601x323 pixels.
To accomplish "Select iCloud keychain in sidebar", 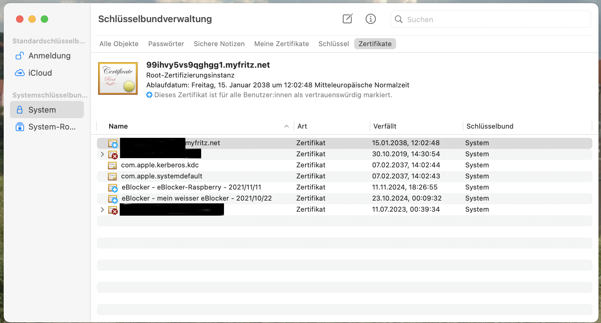I will coord(47,73).
